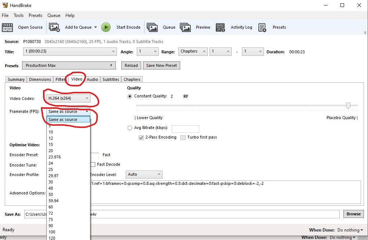Image resolution: width=368 pixels, height=240 pixels.
Task: Choose 100 in the framerate list
Action: 68,232
